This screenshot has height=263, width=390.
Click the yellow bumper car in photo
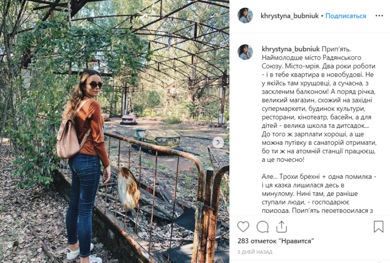tap(158, 138)
